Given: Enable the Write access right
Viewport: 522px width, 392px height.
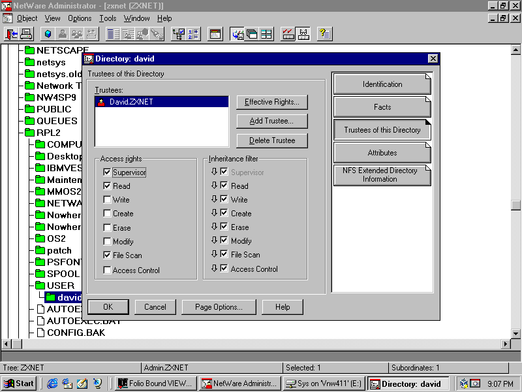Looking at the screenshot, I should [107, 200].
